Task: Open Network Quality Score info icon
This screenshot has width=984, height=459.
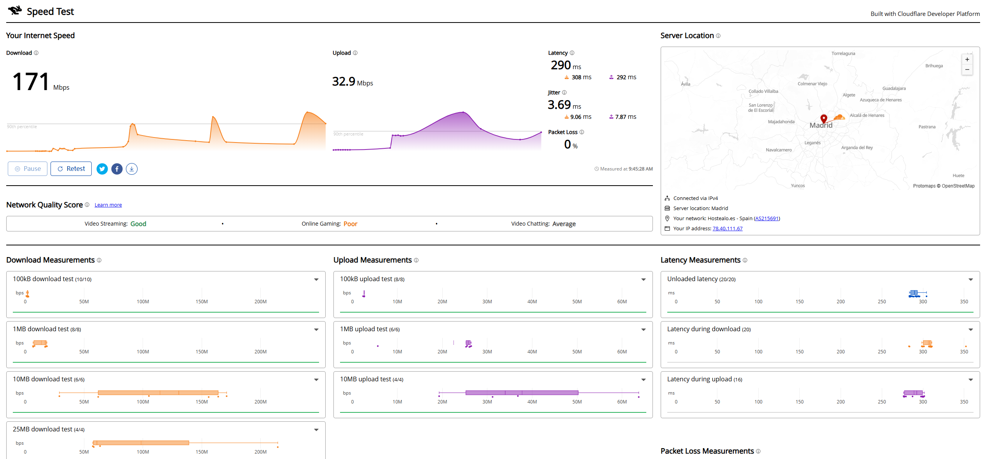Action: tap(87, 205)
